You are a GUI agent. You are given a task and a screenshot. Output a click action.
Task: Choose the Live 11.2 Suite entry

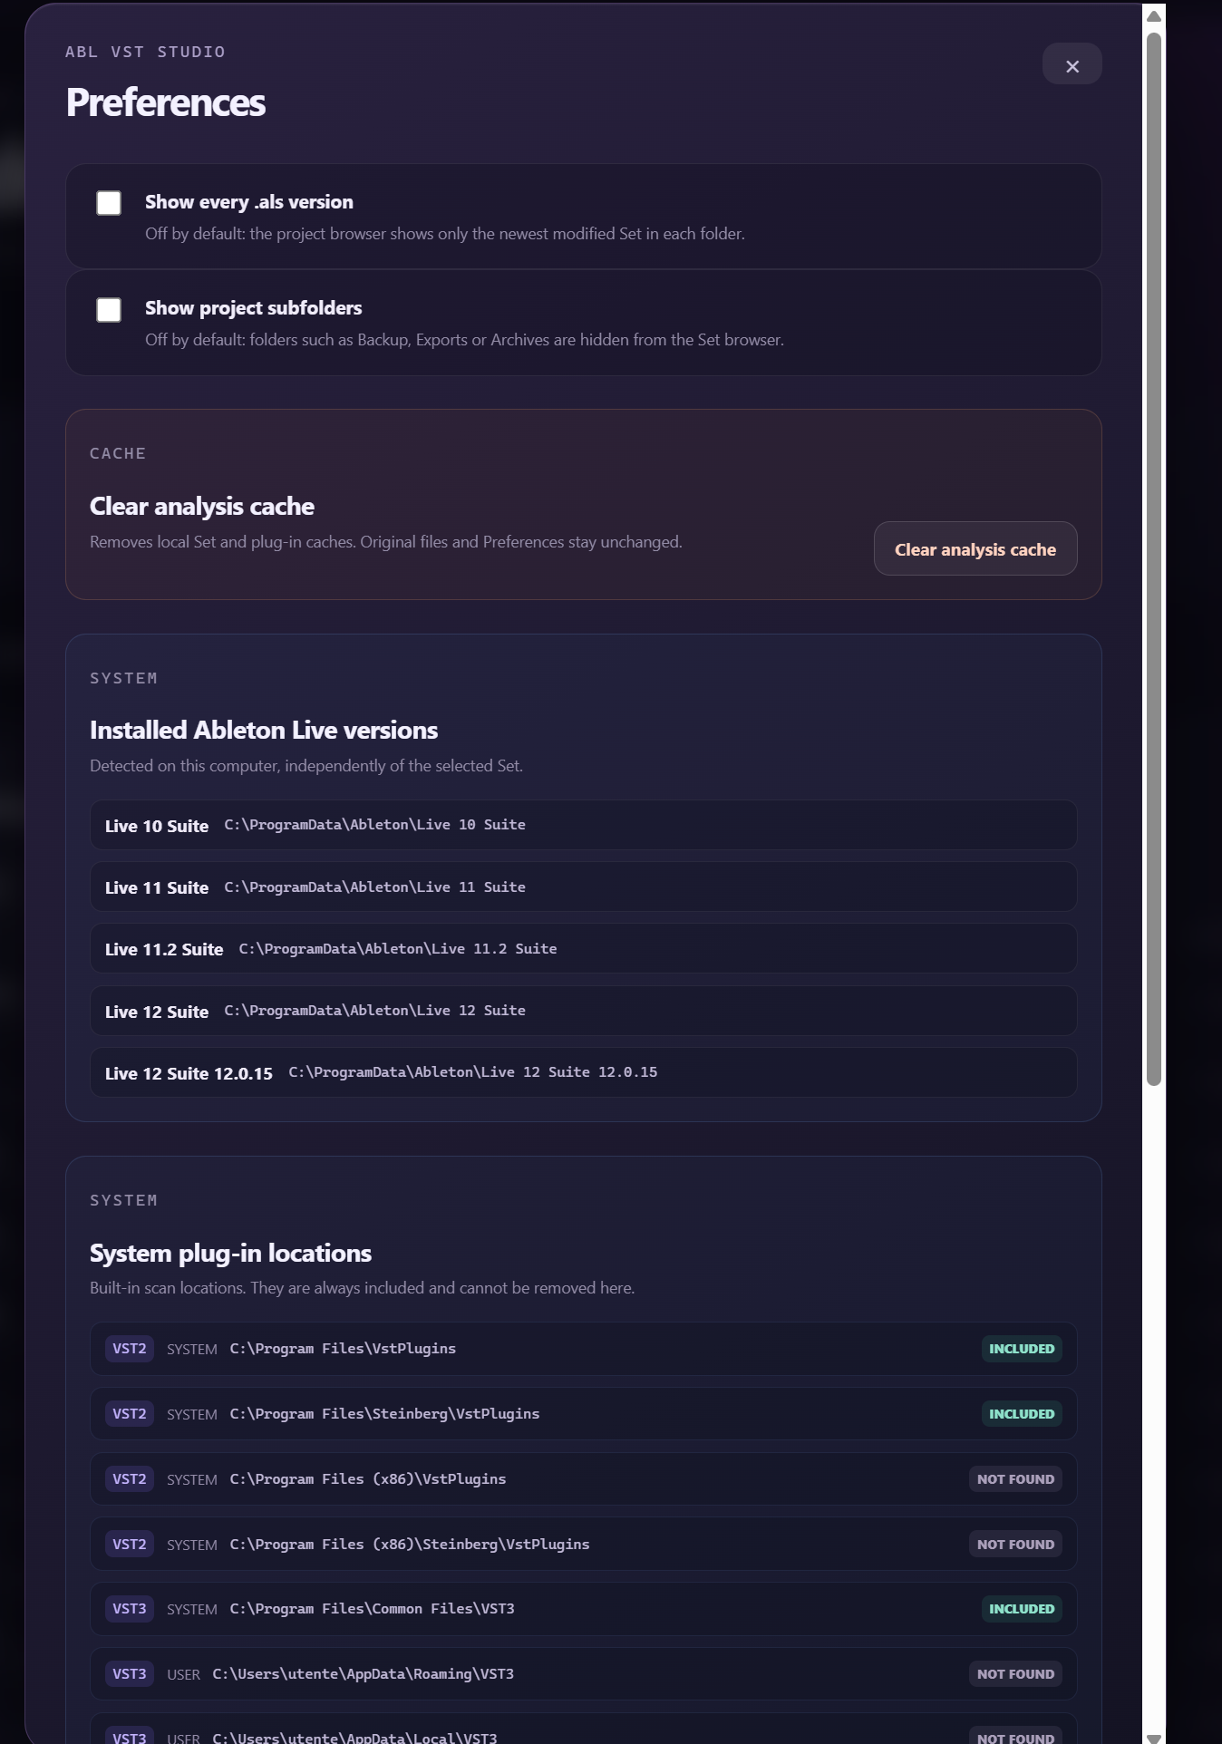click(583, 948)
